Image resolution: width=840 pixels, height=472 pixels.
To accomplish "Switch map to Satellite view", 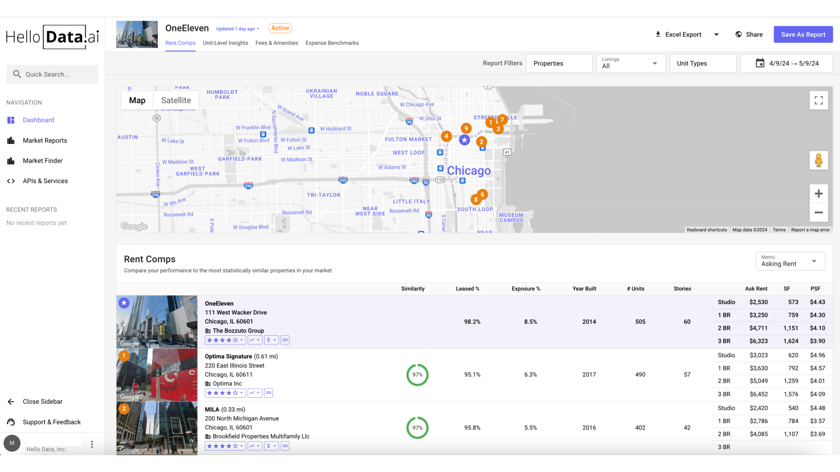I will [x=176, y=101].
